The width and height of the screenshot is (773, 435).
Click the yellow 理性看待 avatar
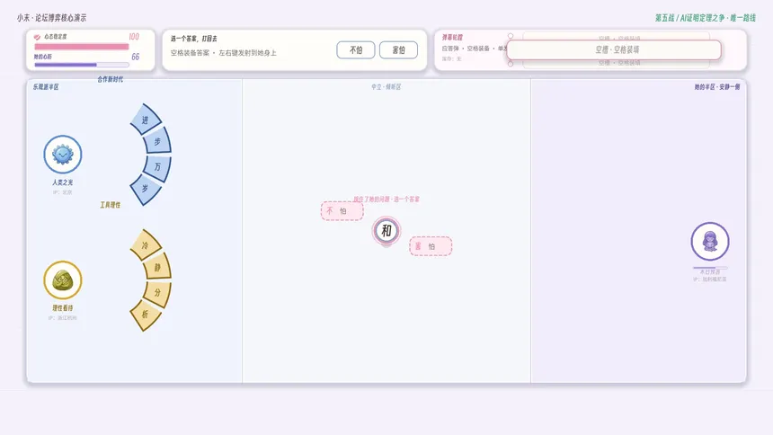[x=63, y=280]
